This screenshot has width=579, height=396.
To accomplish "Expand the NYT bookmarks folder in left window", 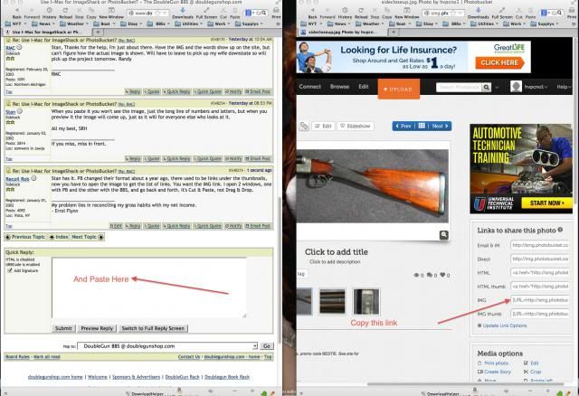I will click(x=15, y=24).
